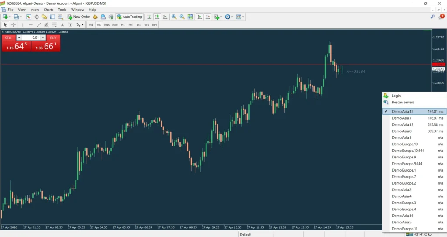Viewport: 447px width, 237px height.
Task: Open the Navigator folder-star icon
Action: point(45,17)
